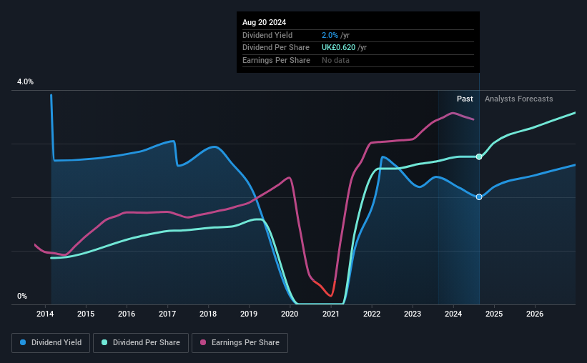This screenshot has height=363, width=587.
Task: Click the 2016 x-axis label
Action: click(x=127, y=314)
